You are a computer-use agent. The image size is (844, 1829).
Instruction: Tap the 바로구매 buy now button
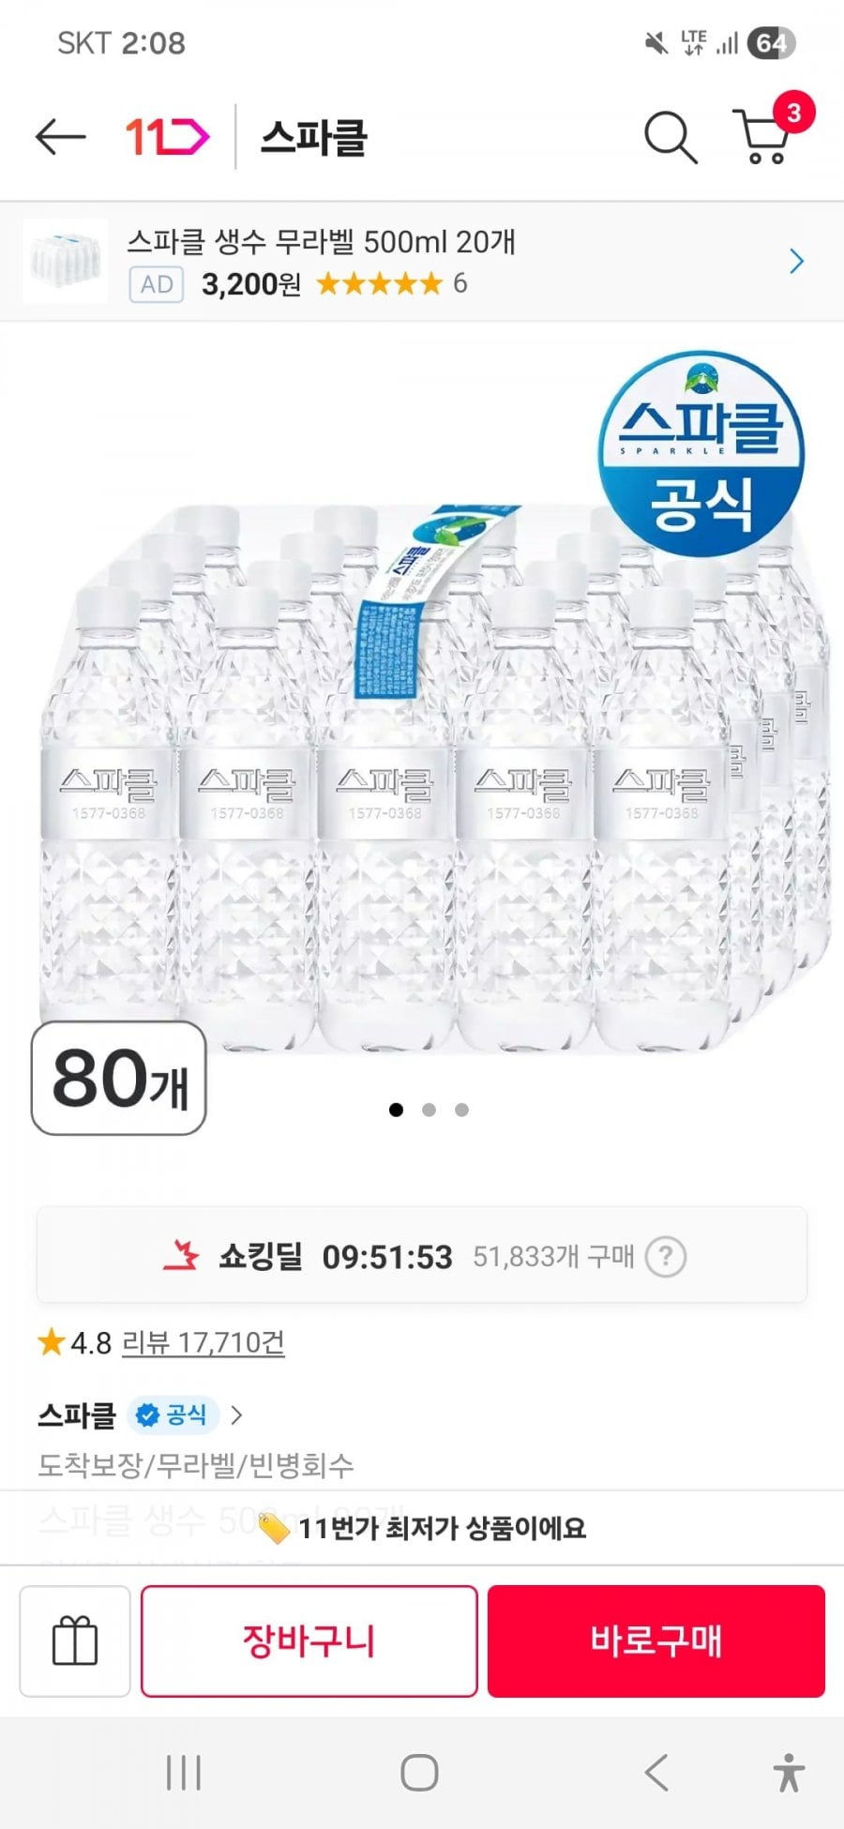click(x=656, y=1641)
